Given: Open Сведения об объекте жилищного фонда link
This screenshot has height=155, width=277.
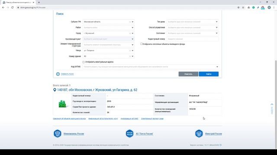Looking at the screenshot, I should click(69, 119).
